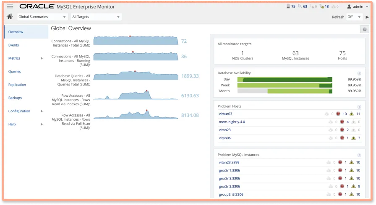Click warning icon for grsr2n2:3306
Image resolution: width=376 pixels, height=205 pixels.
(x=353, y=186)
